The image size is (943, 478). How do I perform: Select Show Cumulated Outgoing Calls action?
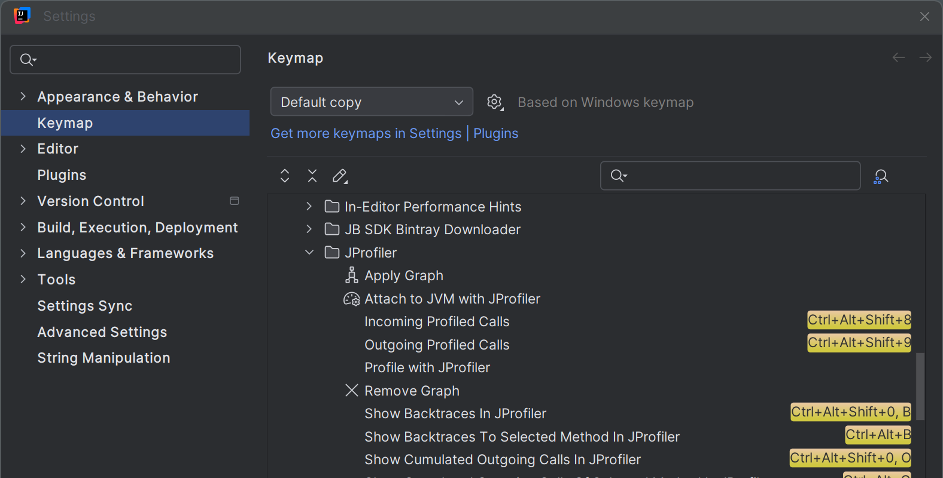point(503,459)
